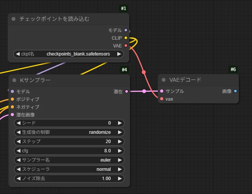
Task: Click the red VAE output socket
Action: pyautogui.click(x=126, y=46)
